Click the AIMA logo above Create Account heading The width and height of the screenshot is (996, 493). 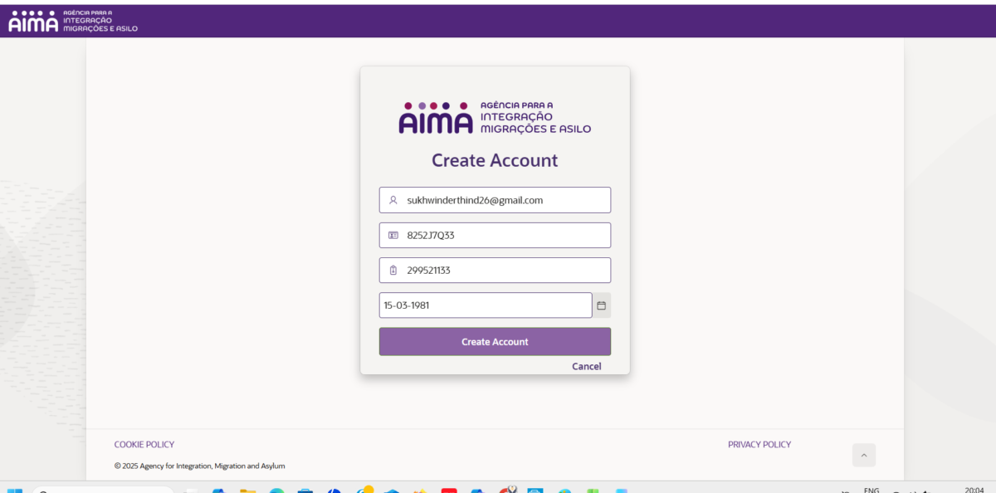(495, 117)
